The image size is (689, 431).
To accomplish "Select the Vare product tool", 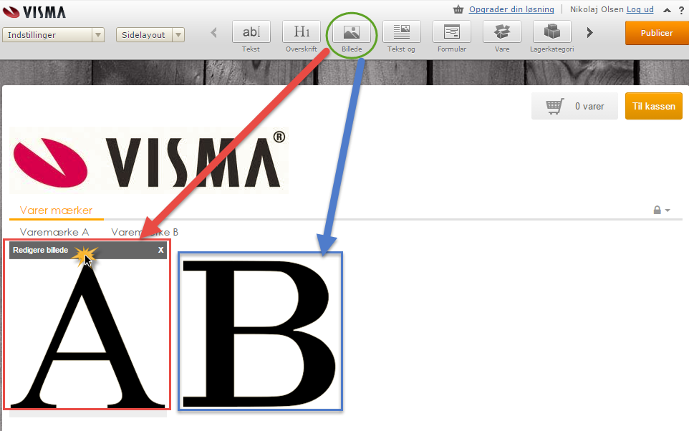I will 502,32.
